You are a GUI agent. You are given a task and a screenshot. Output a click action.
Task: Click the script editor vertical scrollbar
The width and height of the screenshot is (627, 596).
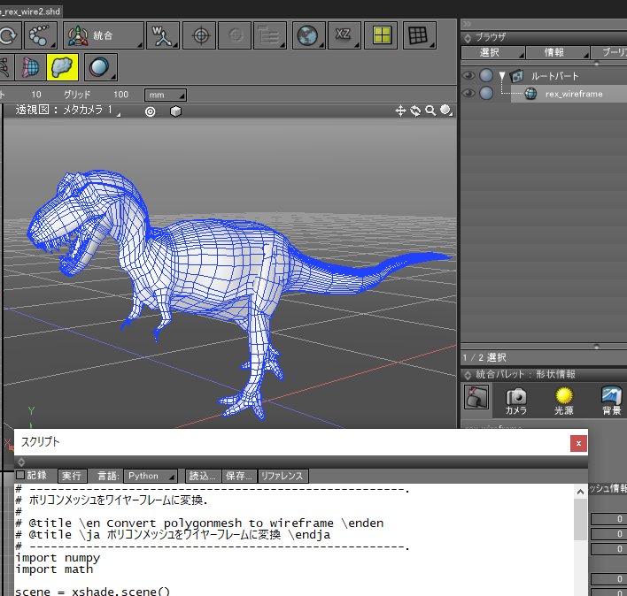pyautogui.click(x=580, y=521)
